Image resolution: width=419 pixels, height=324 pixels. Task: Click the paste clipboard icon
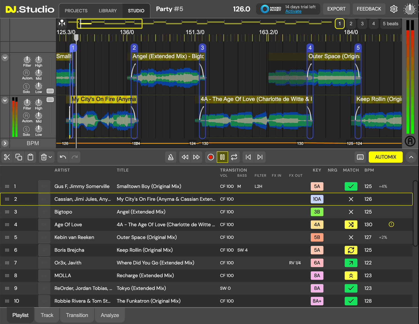(x=30, y=157)
